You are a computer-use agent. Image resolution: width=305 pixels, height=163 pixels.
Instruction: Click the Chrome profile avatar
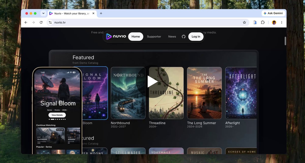pyautogui.click(x=274, y=22)
